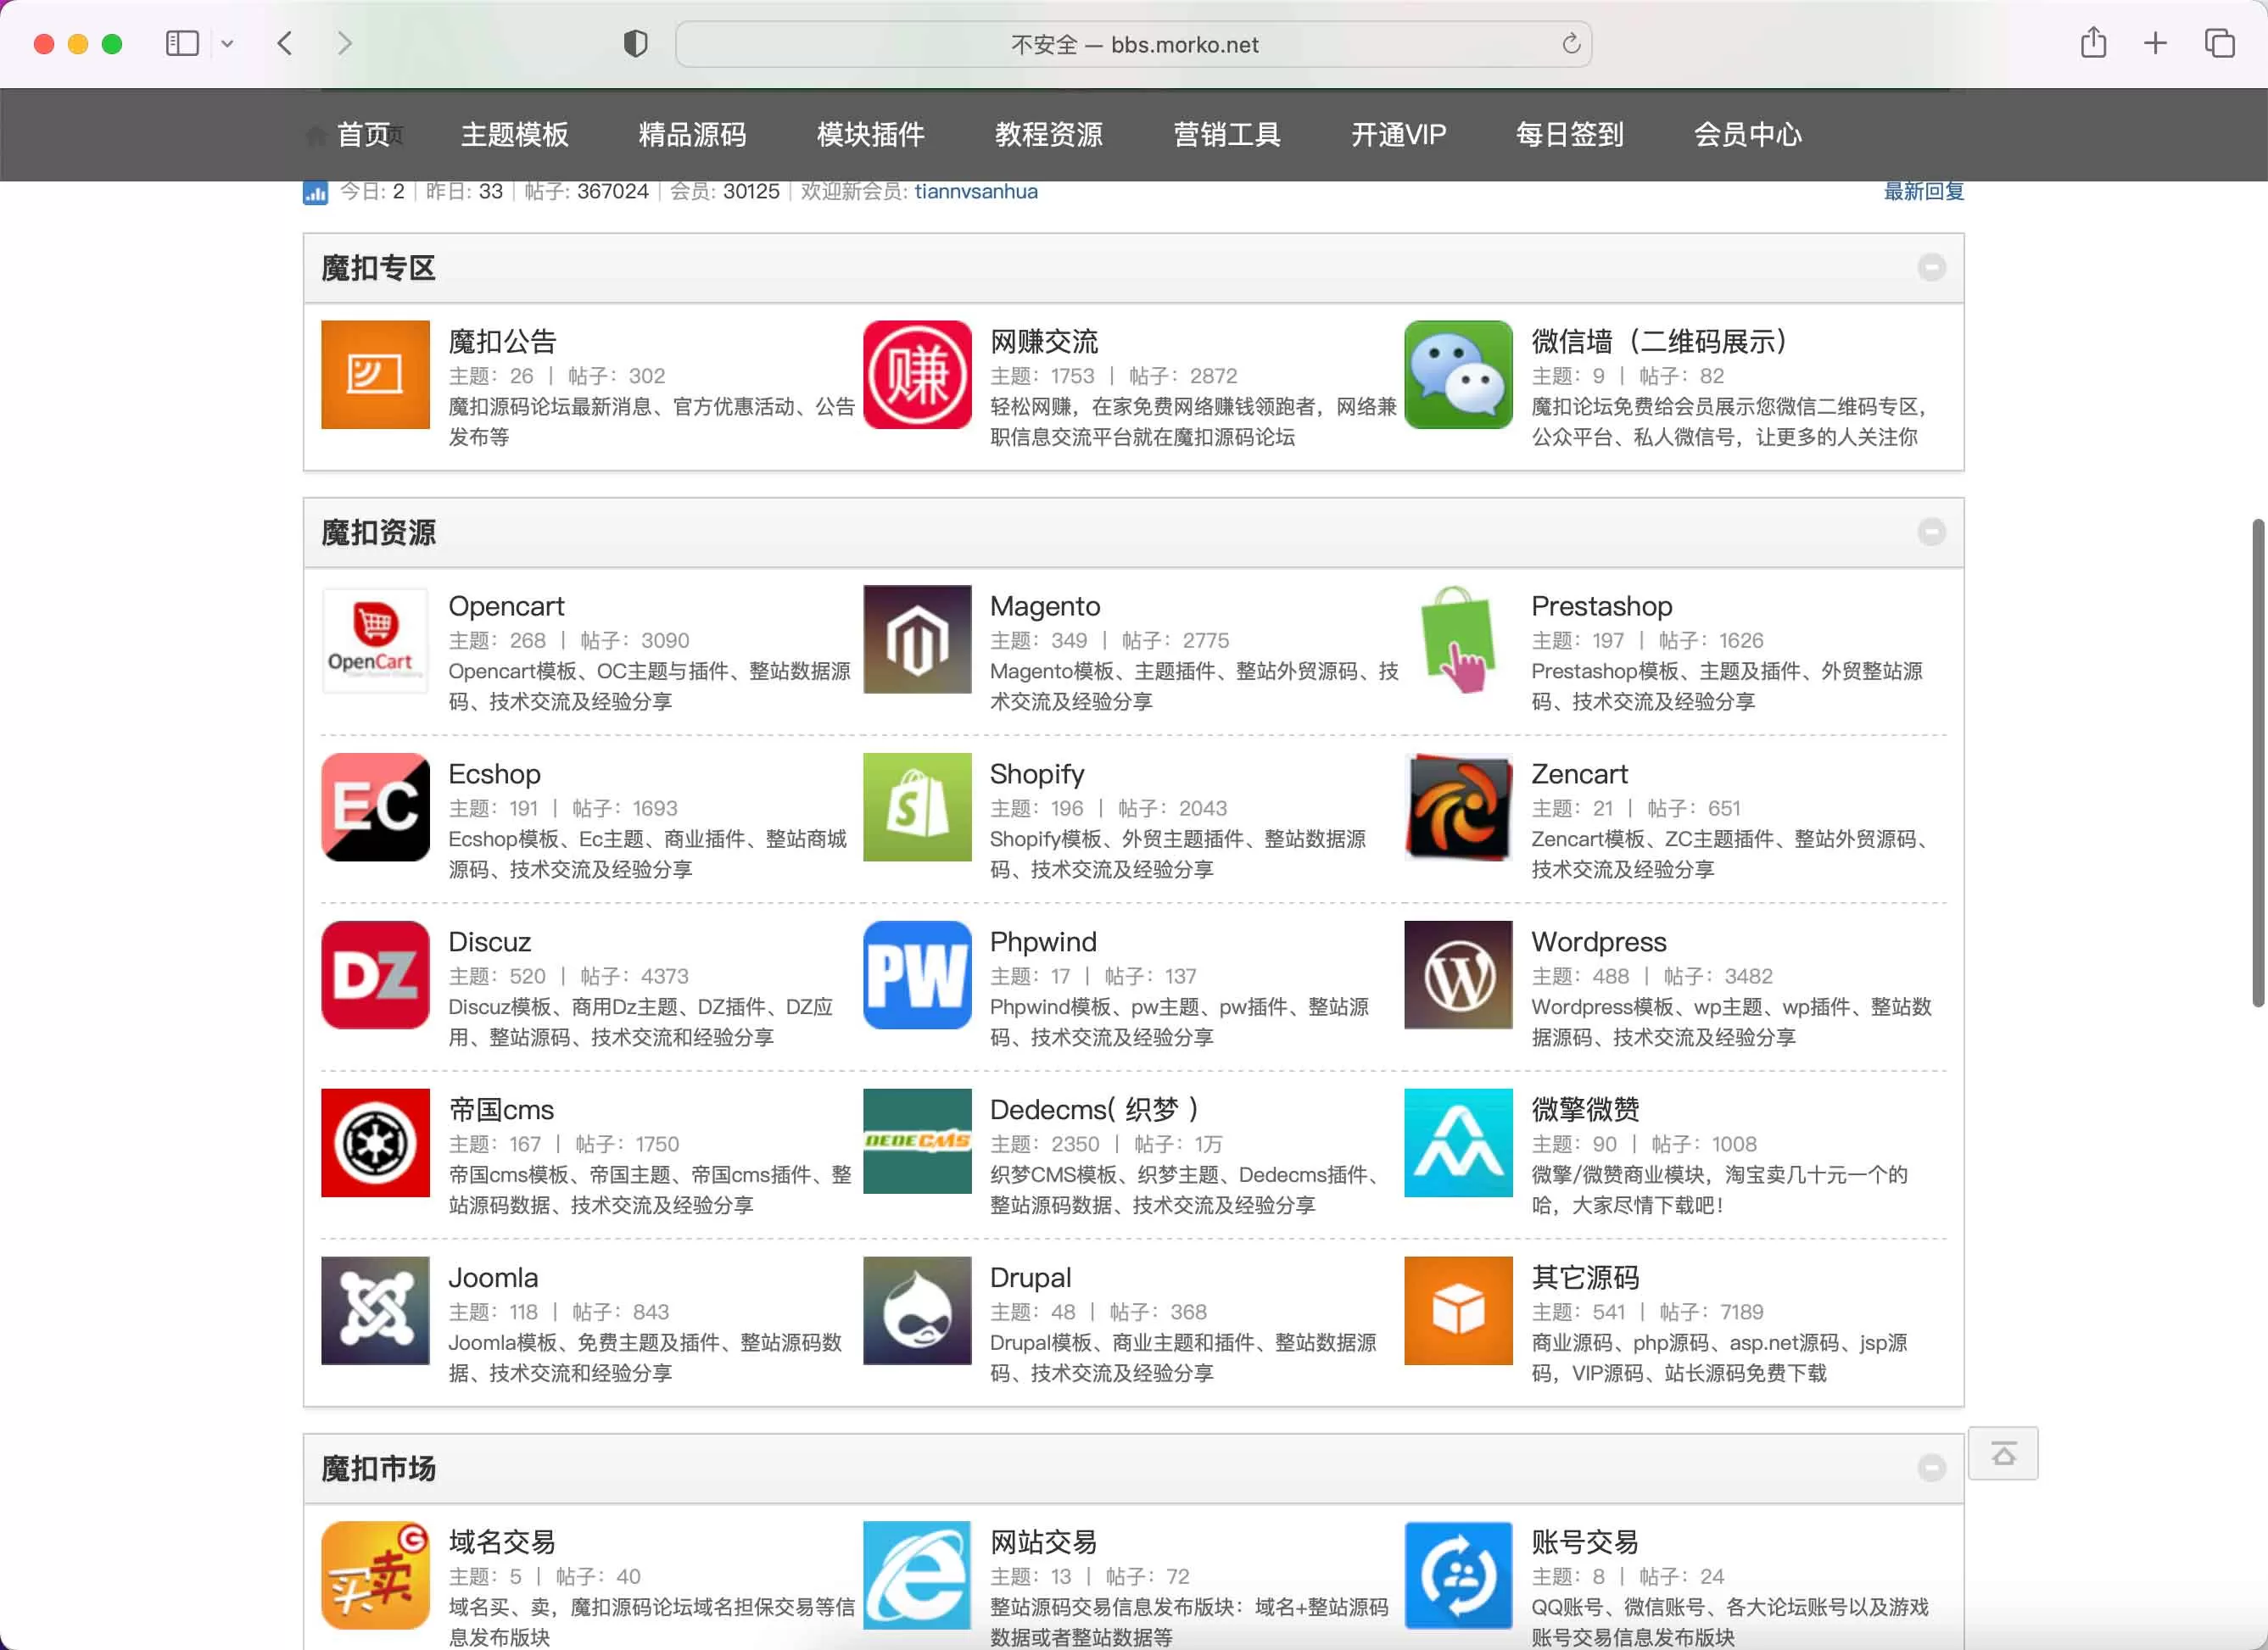
Task: Click the 最新回复 link
Action: pyautogui.click(x=1923, y=192)
